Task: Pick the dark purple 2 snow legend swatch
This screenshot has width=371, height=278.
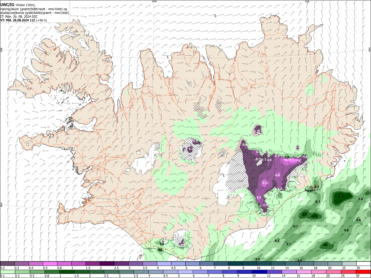Action: point(107,264)
